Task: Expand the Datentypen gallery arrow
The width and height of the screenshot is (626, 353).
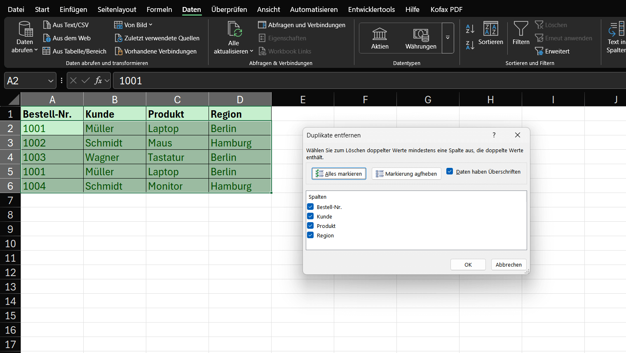Action: coord(448,38)
